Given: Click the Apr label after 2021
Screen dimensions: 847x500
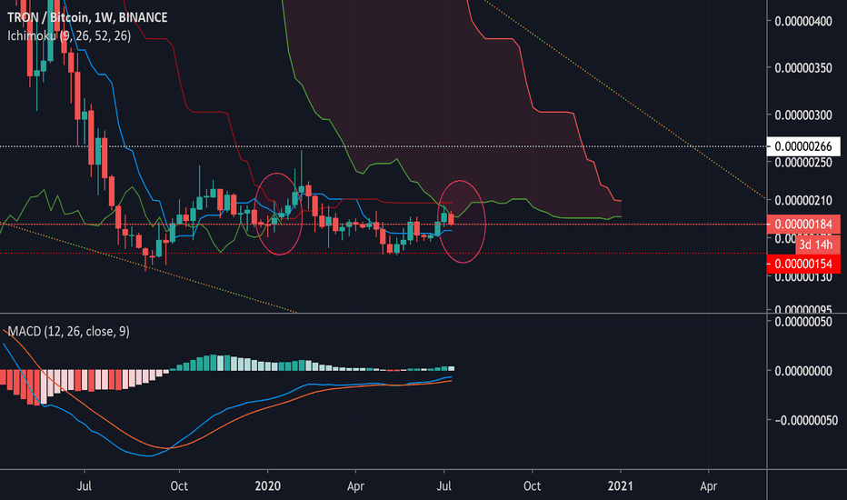Looking at the screenshot, I should [x=708, y=486].
